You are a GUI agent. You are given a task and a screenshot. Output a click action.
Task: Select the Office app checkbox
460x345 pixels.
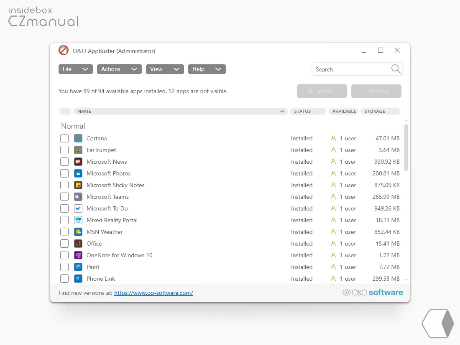pyautogui.click(x=64, y=244)
